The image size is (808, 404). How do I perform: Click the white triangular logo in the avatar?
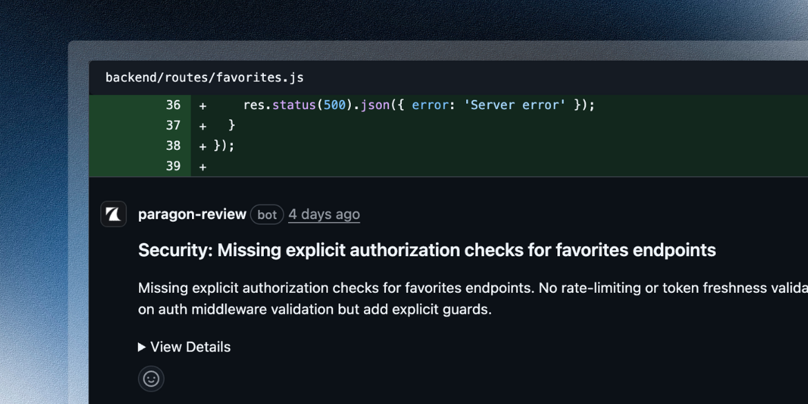pos(113,214)
